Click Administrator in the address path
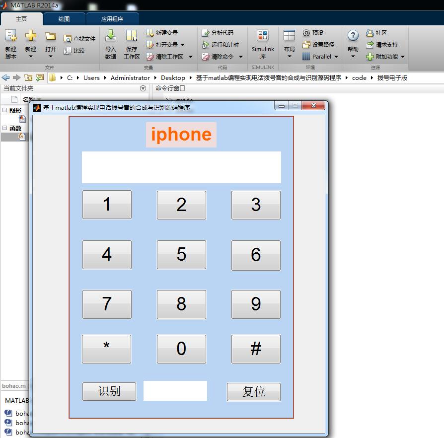444x438 pixels. [x=130, y=77]
